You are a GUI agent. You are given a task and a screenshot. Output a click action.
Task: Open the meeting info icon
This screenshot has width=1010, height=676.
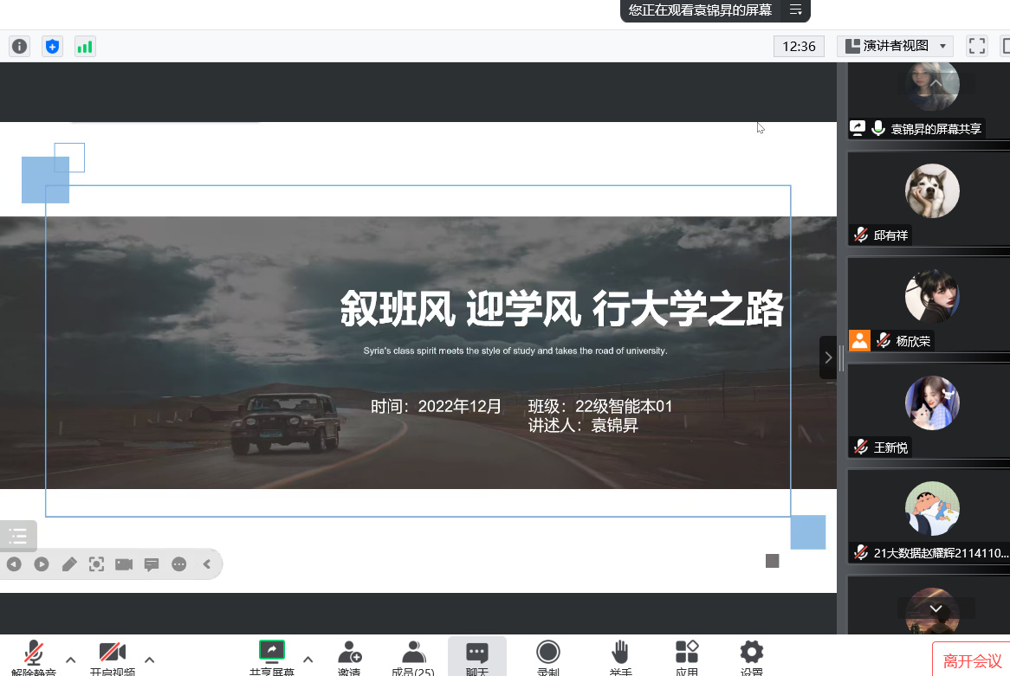click(x=19, y=46)
